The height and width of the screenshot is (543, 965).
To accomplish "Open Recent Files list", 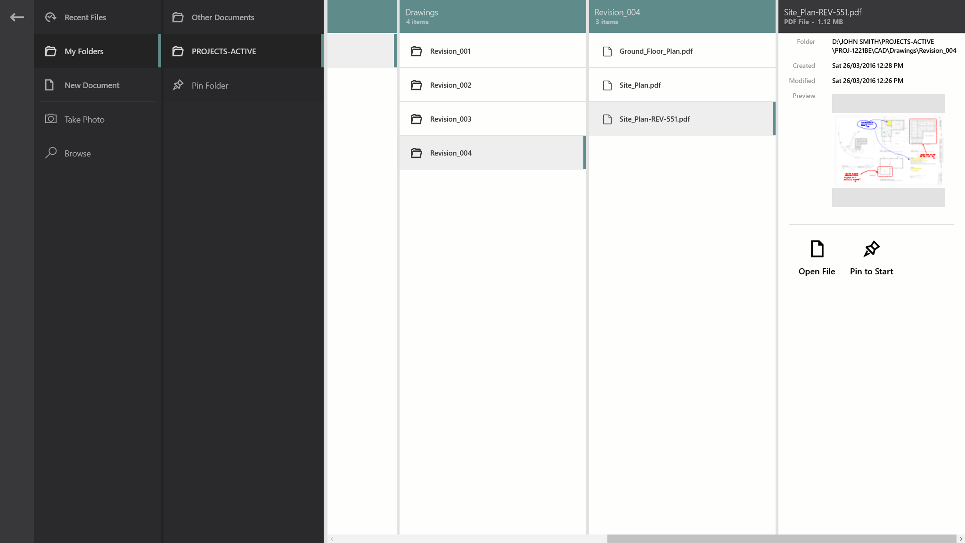I will pyautogui.click(x=85, y=17).
